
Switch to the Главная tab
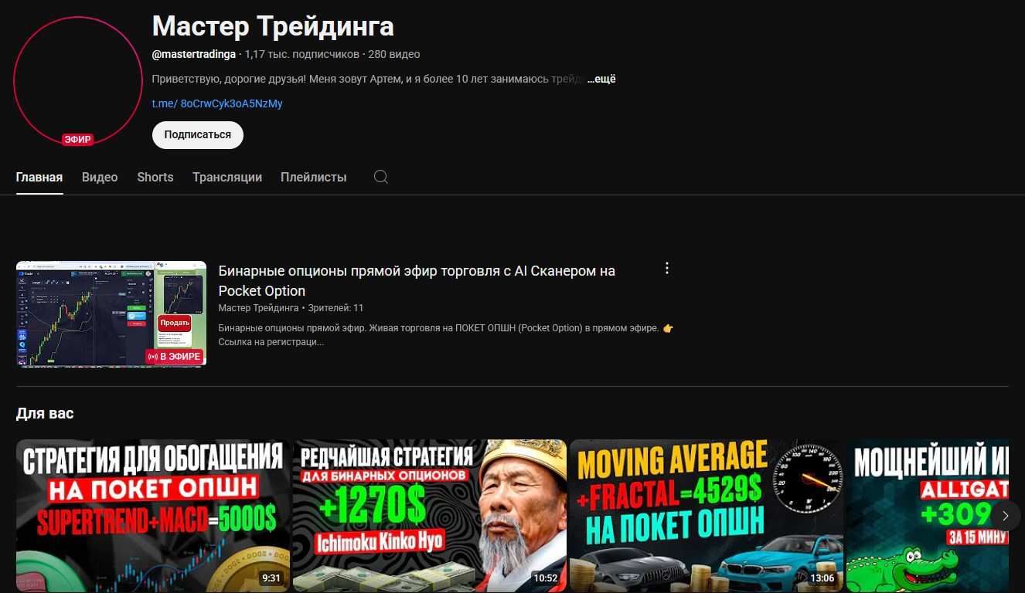39,177
